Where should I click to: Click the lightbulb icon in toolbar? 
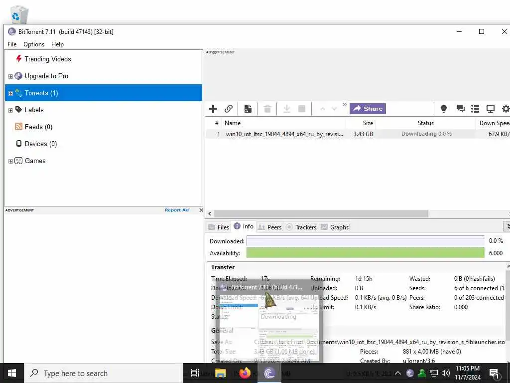(x=443, y=109)
